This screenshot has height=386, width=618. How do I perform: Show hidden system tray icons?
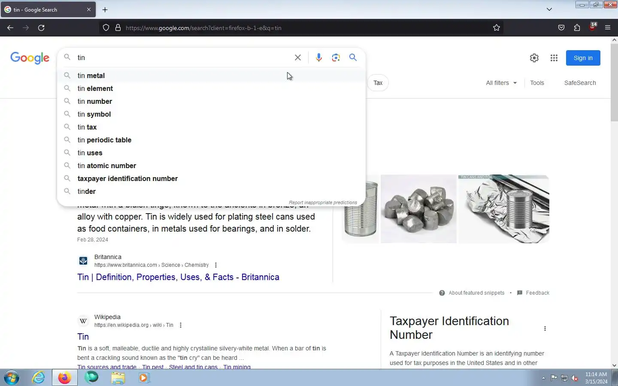pyautogui.click(x=543, y=378)
